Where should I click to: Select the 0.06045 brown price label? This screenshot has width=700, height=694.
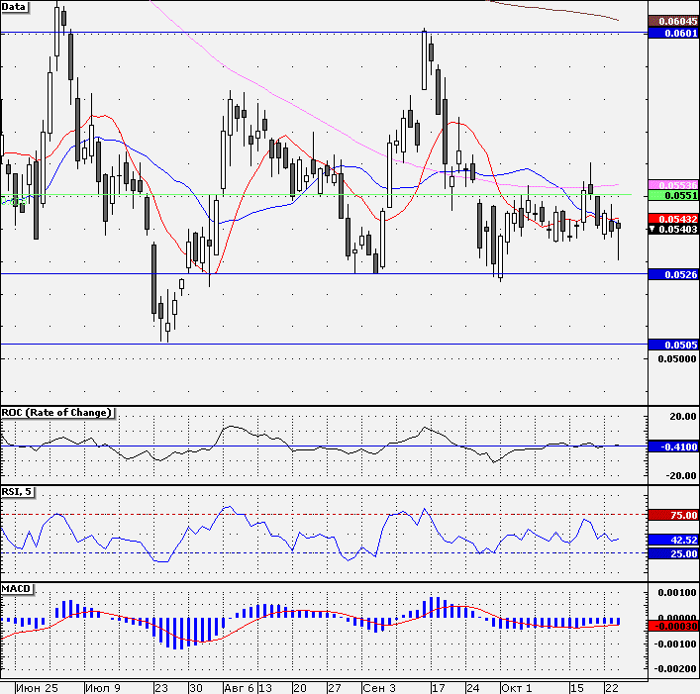point(673,22)
